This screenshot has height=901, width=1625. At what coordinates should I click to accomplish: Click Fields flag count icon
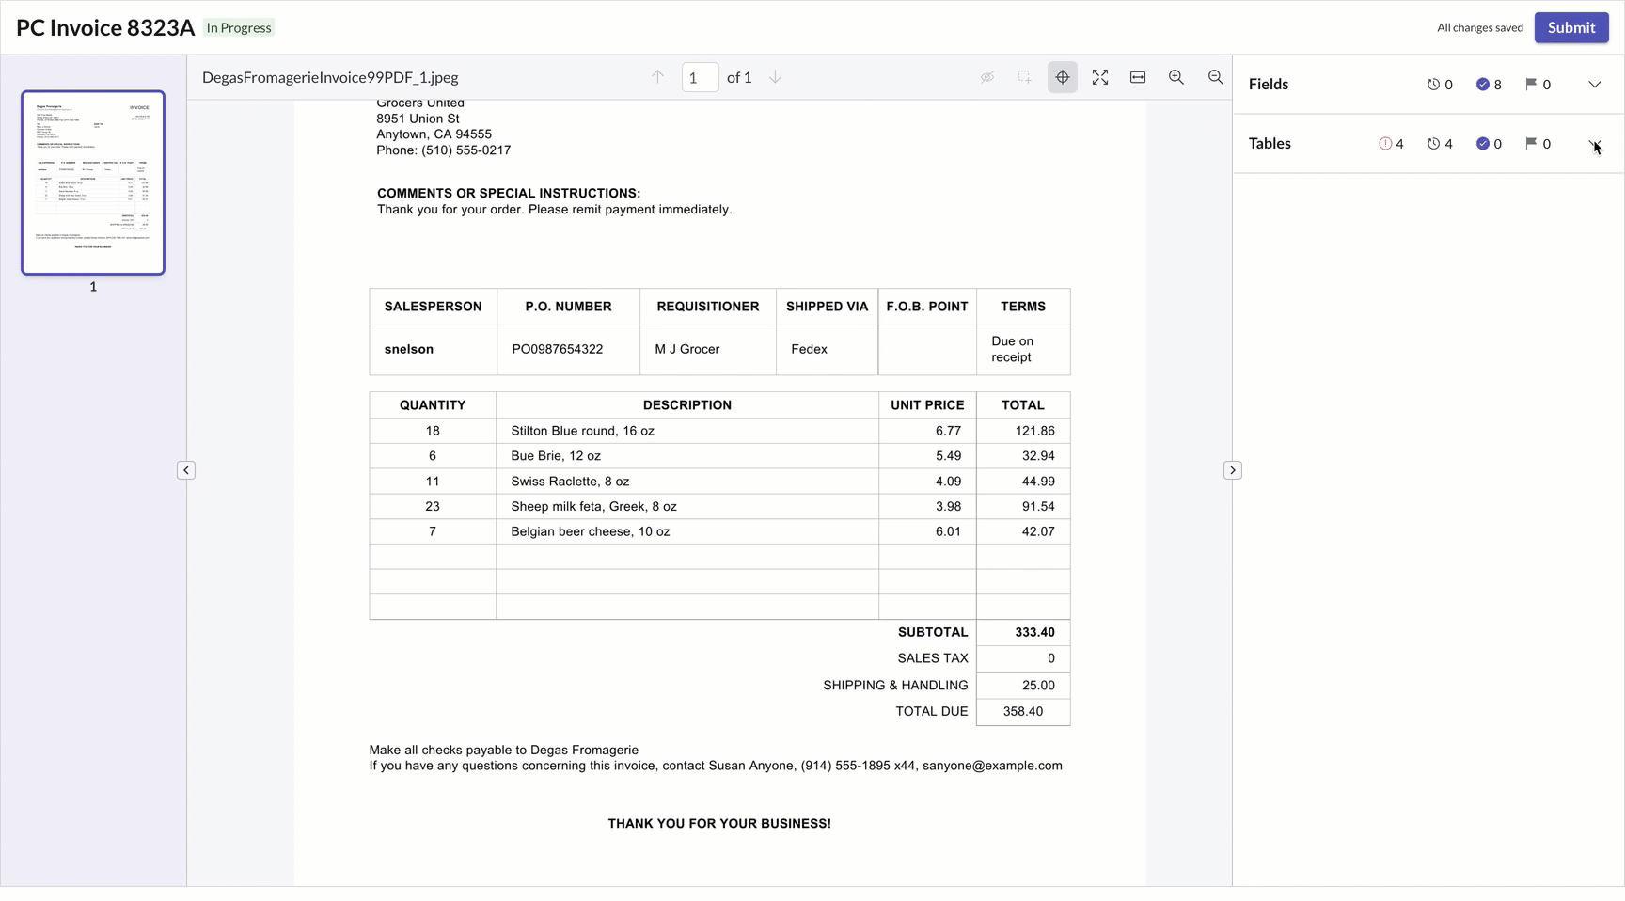pos(1538,85)
